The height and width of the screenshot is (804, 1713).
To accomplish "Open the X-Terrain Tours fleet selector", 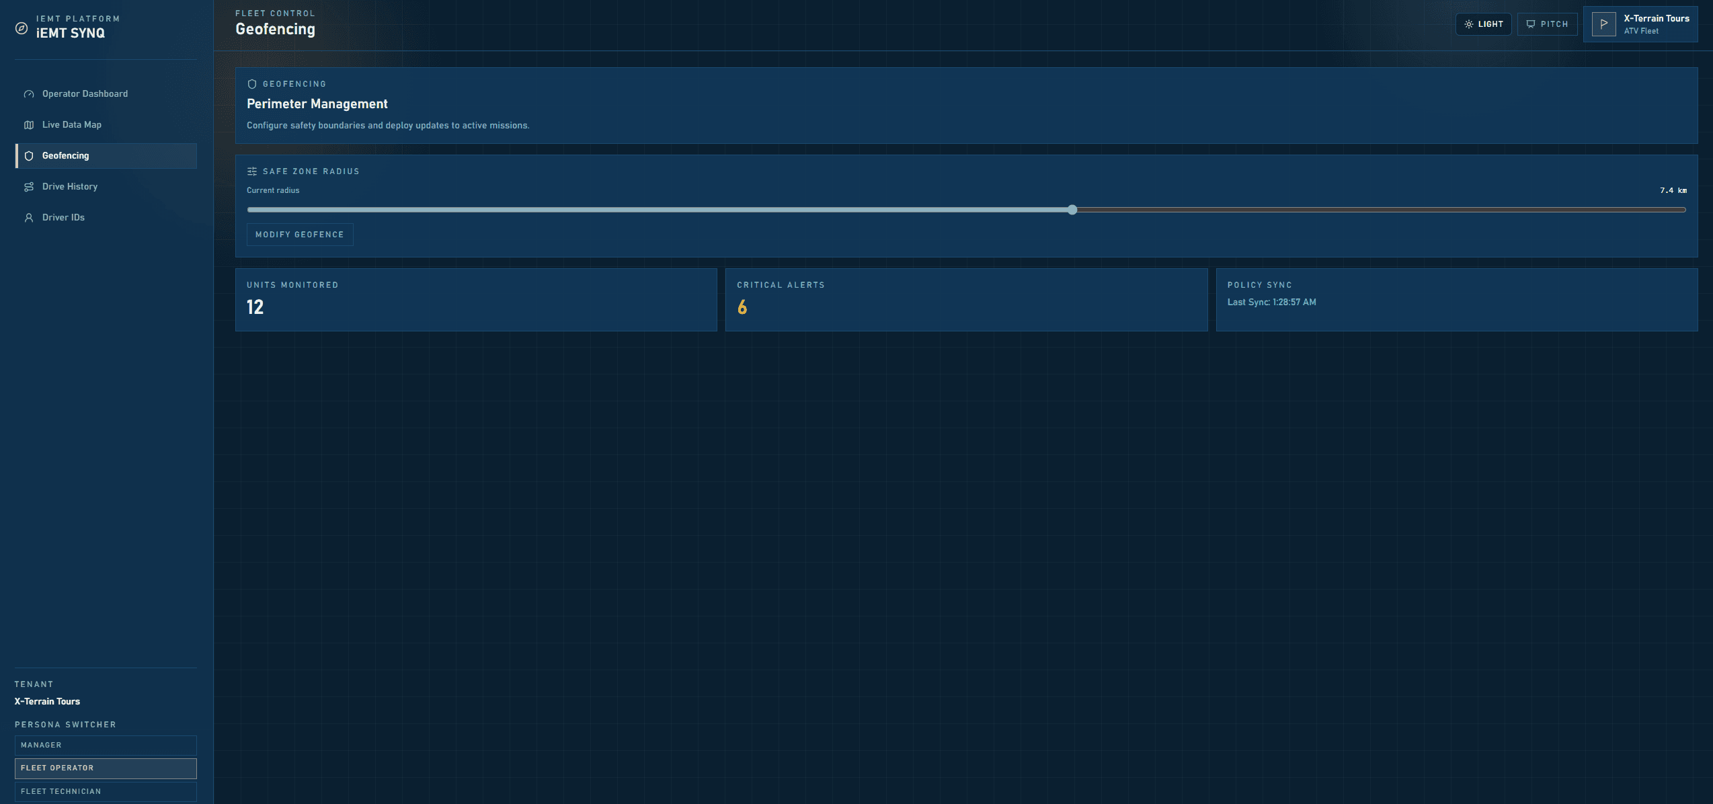I will 1640,24.
